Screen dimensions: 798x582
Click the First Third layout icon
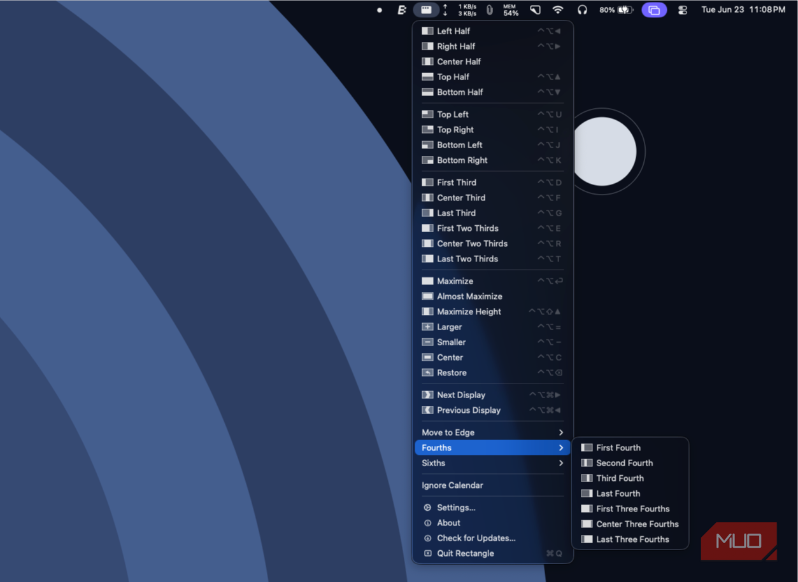click(427, 183)
